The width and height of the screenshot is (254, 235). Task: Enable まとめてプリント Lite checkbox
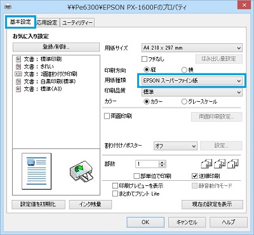pyautogui.click(x=115, y=194)
